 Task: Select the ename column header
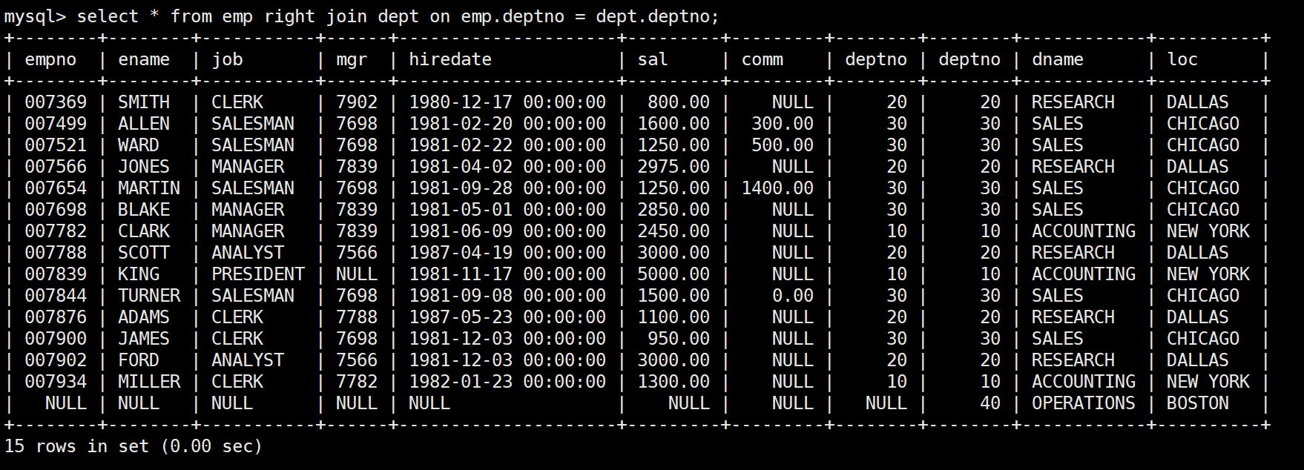coord(143,59)
